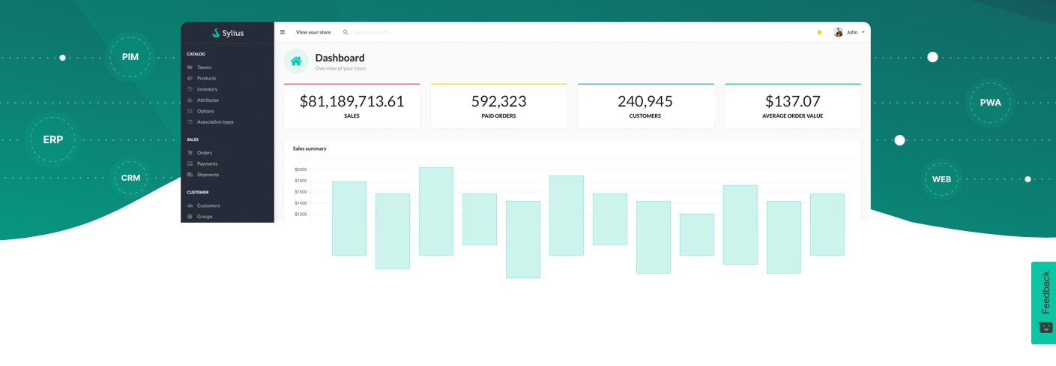The height and width of the screenshot is (366, 1056).
Task: Click the search magnifier icon
Action: (x=346, y=32)
